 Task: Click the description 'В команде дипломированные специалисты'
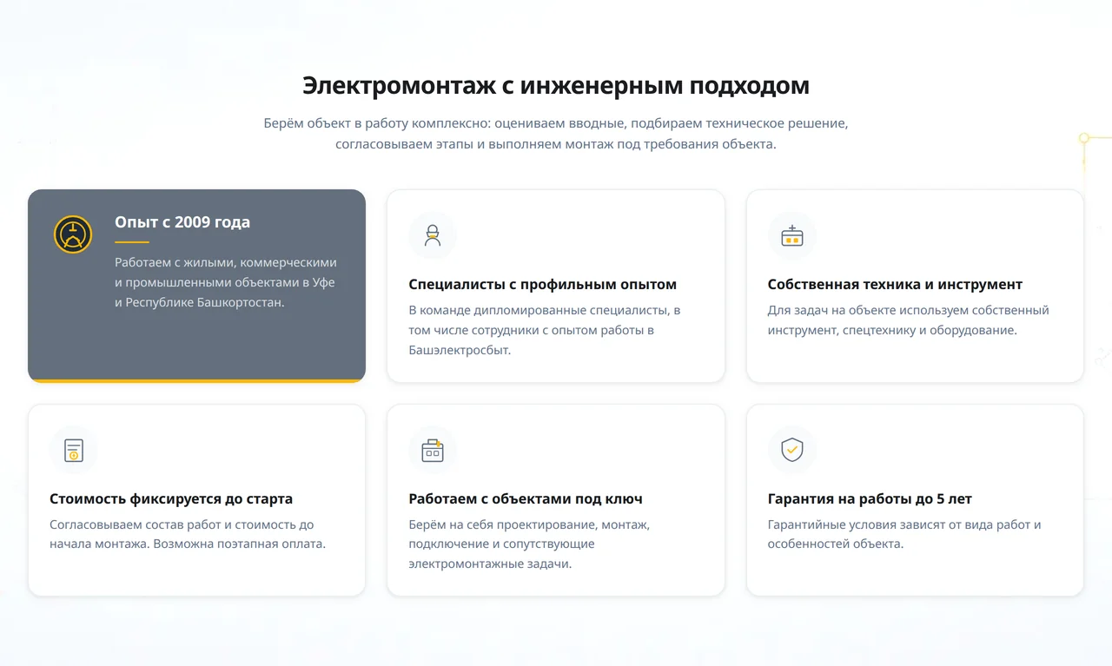(545, 330)
